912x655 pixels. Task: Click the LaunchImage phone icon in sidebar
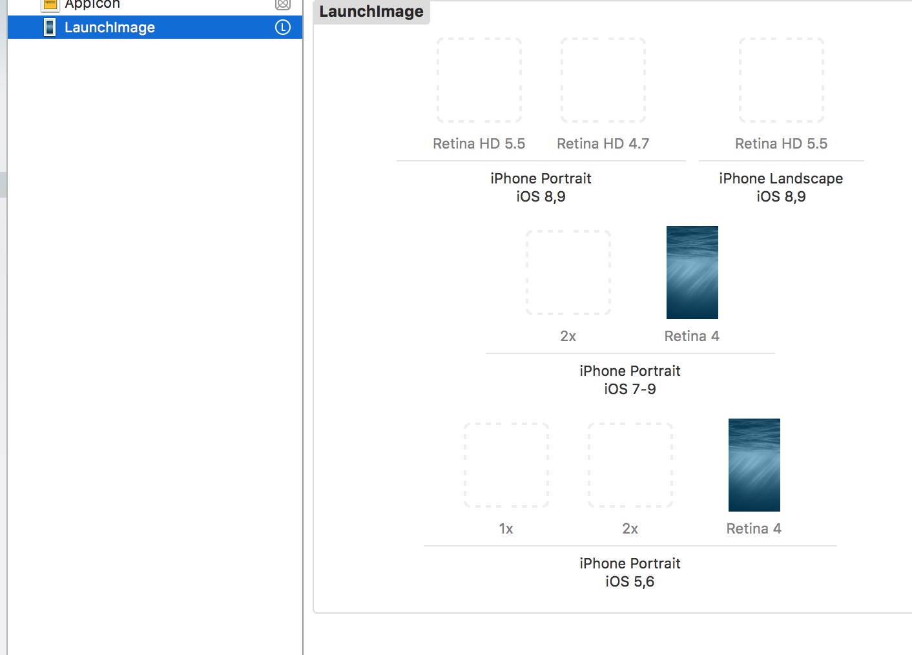click(50, 27)
